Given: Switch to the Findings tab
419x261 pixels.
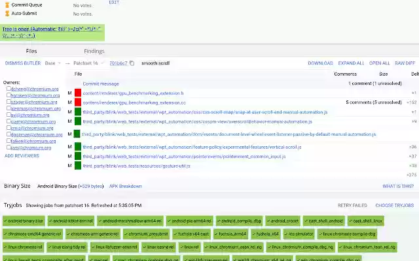Looking at the screenshot, I should 94,51.
